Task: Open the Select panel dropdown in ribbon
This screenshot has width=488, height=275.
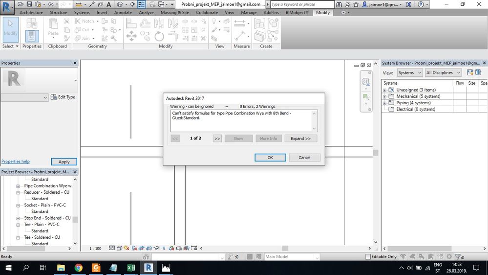Action: [x=10, y=46]
